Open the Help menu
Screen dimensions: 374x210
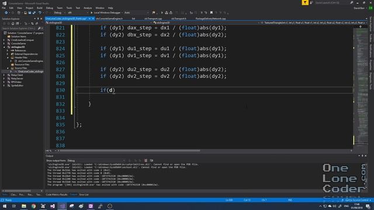tap(110, 8)
